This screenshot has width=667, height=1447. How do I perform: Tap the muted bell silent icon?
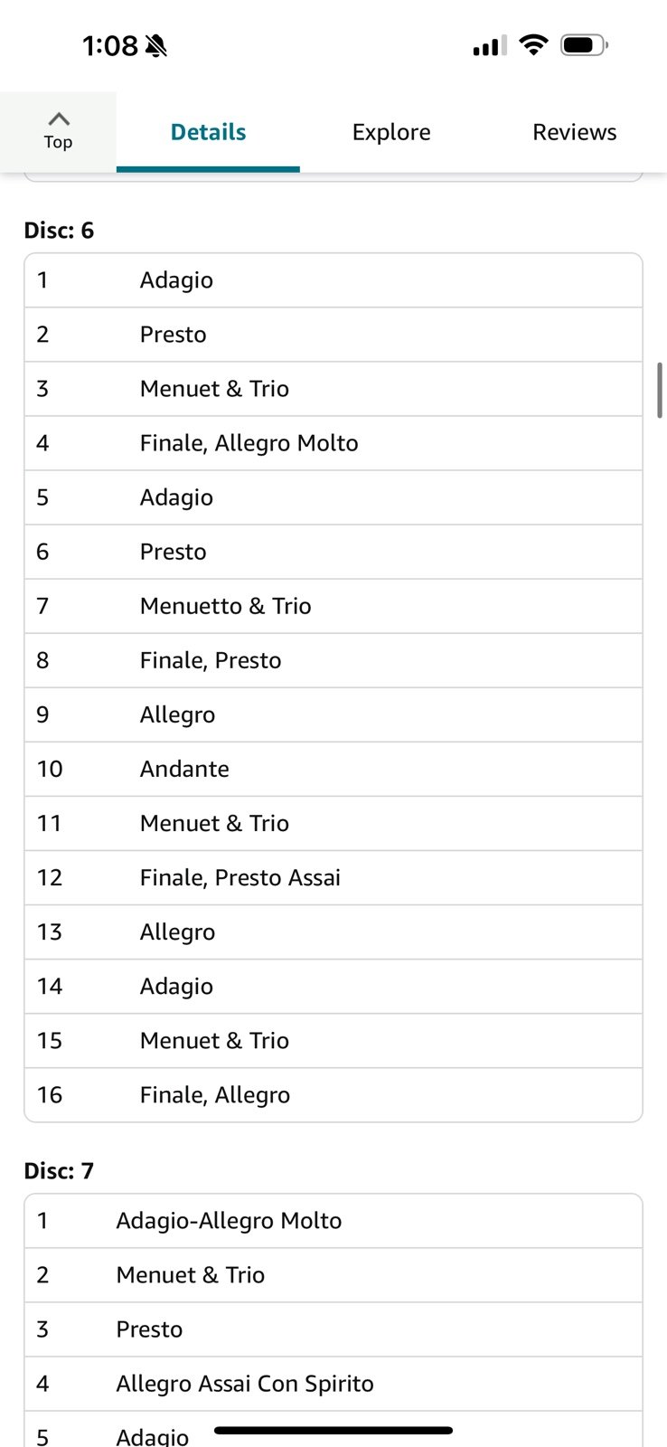(156, 45)
